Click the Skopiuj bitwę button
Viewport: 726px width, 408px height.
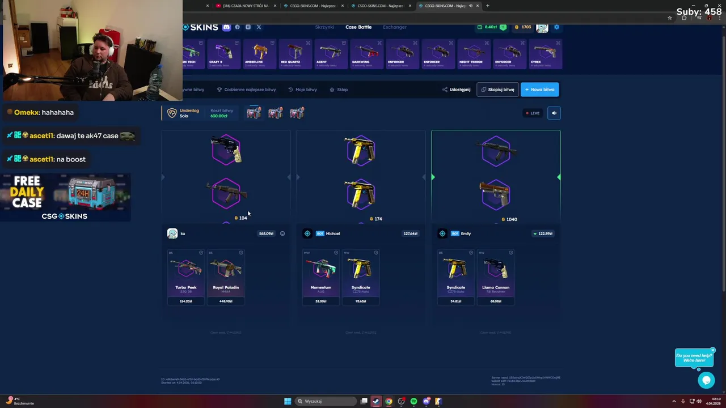click(497, 90)
